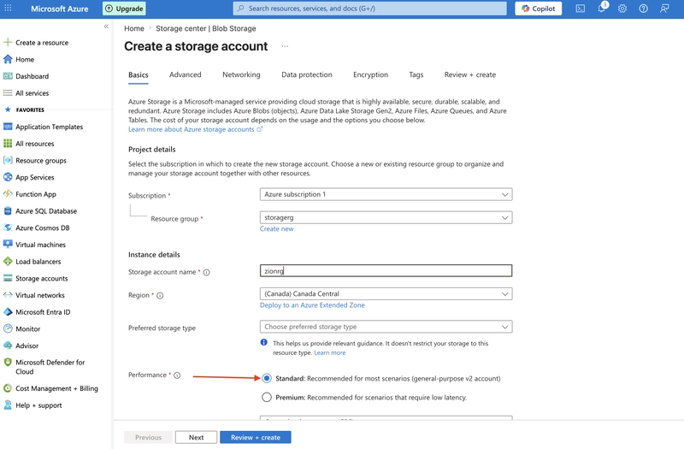The height and width of the screenshot is (449, 684).
Task: Switch to the Review + create tab
Action: (469, 74)
